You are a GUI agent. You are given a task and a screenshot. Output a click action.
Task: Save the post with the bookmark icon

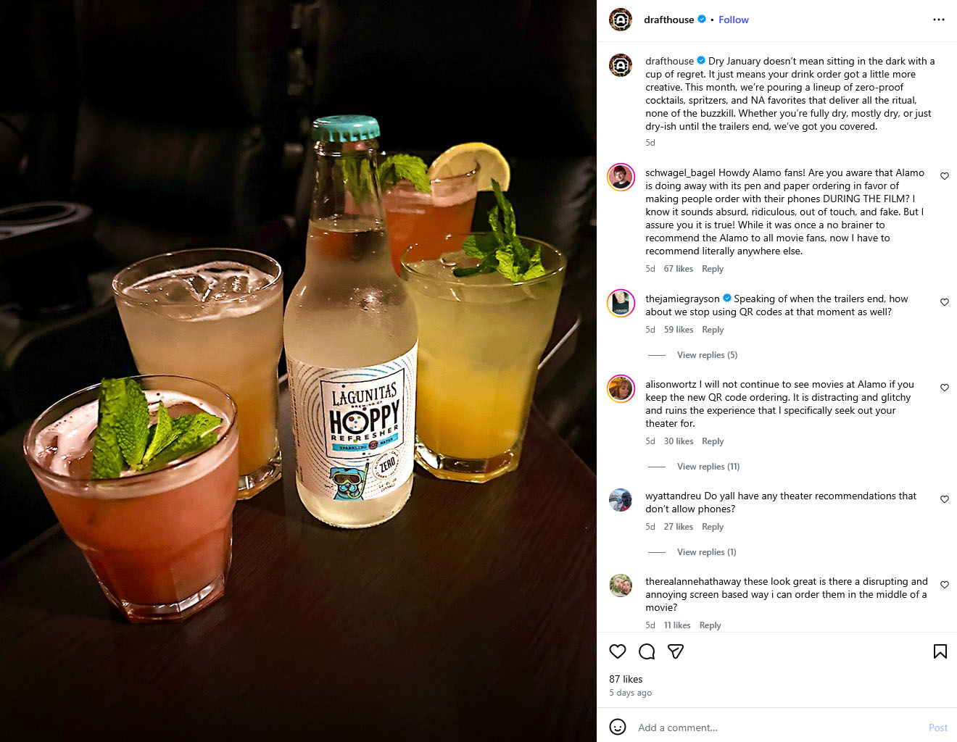[x=940, y=651]
